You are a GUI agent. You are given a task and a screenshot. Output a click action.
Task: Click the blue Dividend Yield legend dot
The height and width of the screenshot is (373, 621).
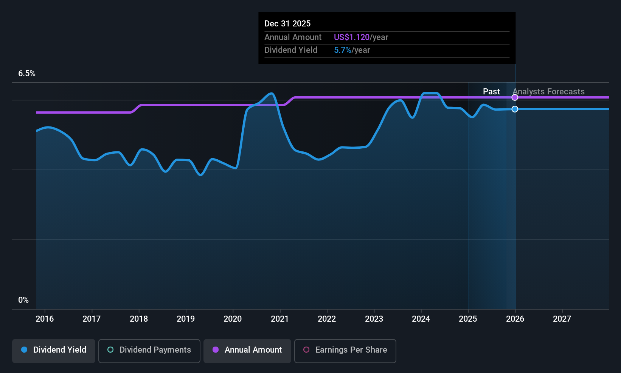tap(24, 350)
